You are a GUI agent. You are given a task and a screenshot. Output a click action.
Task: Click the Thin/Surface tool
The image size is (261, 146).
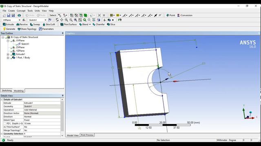tap(69, 24)
